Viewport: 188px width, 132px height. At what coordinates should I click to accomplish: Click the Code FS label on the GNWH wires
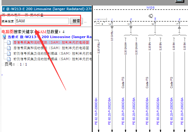coord(123,83)
